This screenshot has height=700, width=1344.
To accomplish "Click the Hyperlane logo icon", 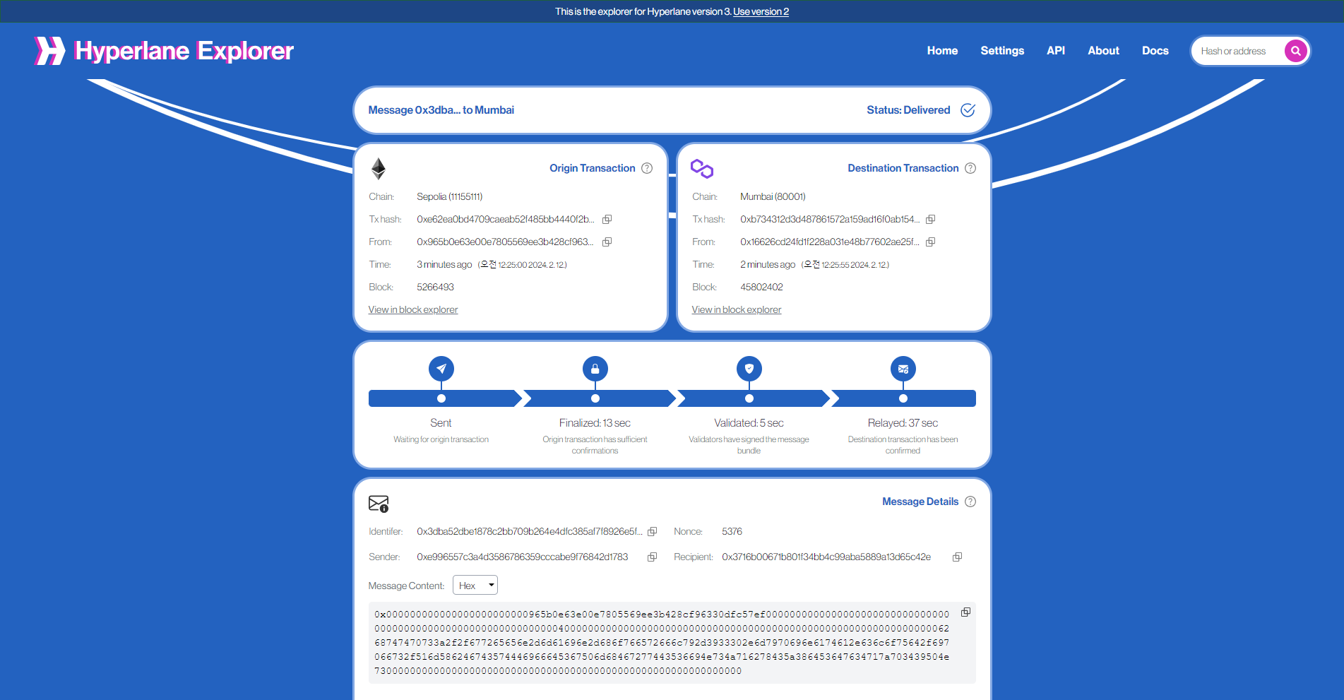I will pos(50,51).
